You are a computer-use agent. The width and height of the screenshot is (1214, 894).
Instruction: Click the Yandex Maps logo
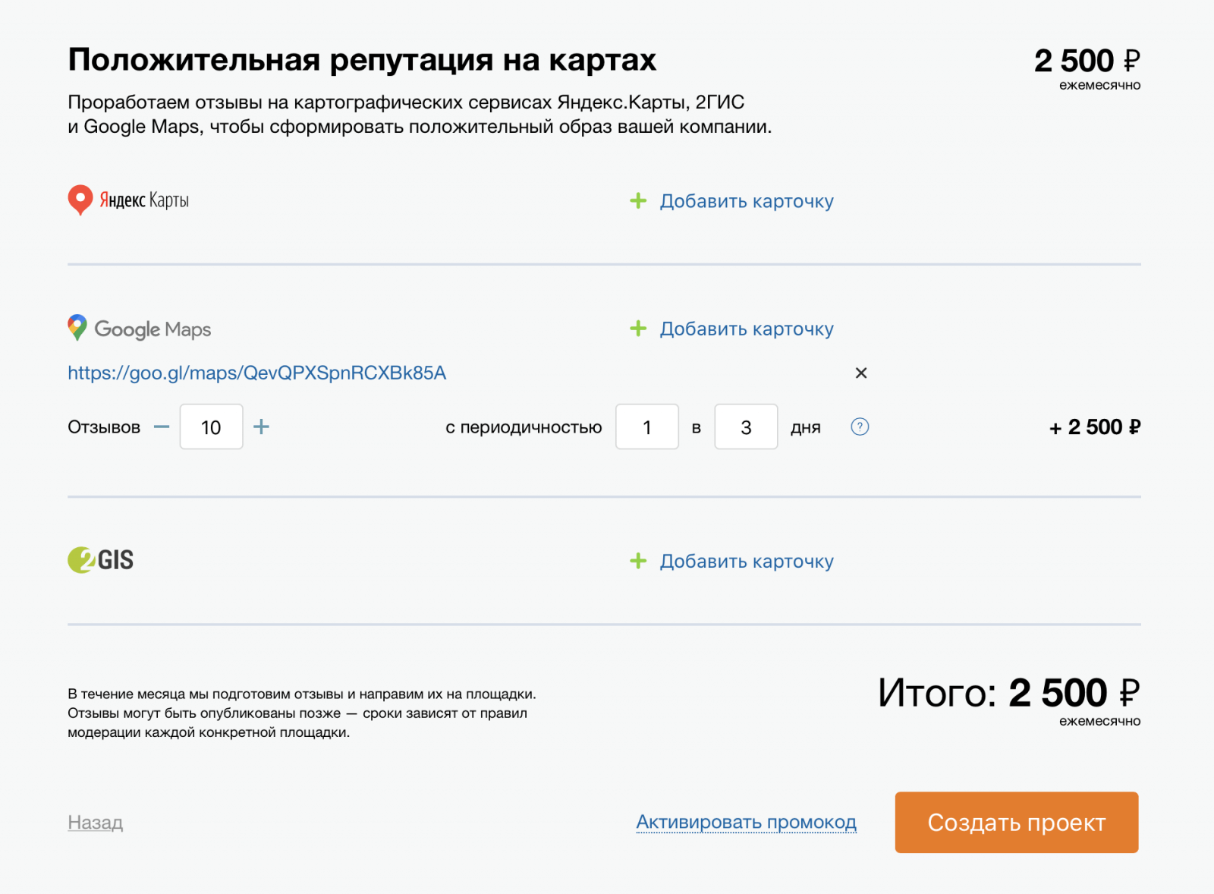coord(128,200)
